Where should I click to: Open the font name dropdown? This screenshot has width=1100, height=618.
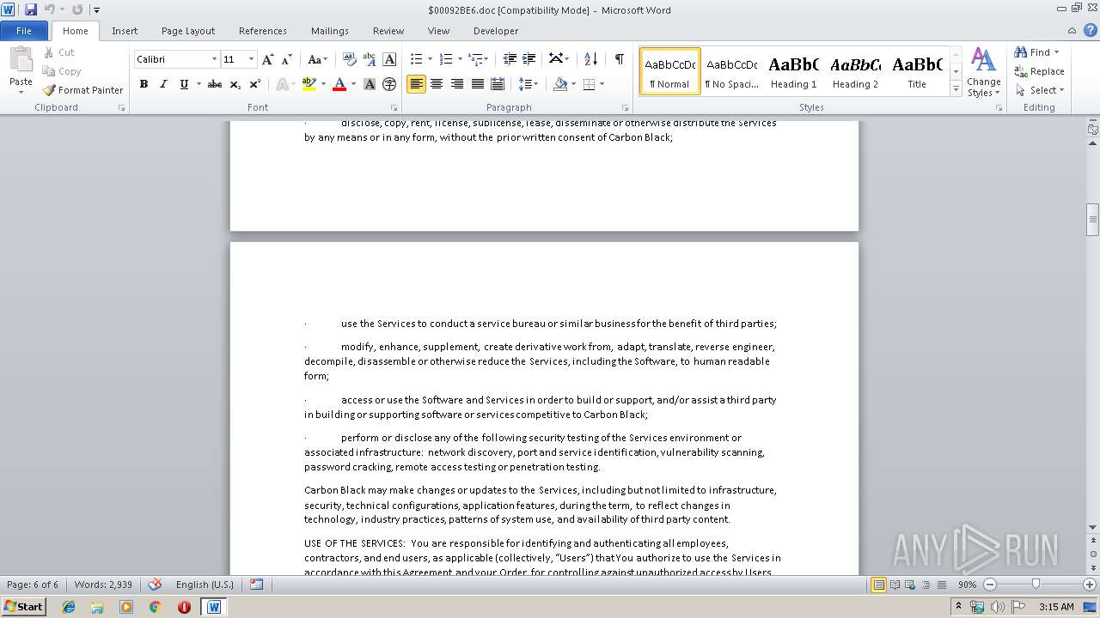tap(214, 59)
